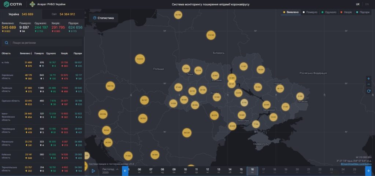375x176 pixels.
Task: Open the Україна tab
Action: (x=21, y=14)
